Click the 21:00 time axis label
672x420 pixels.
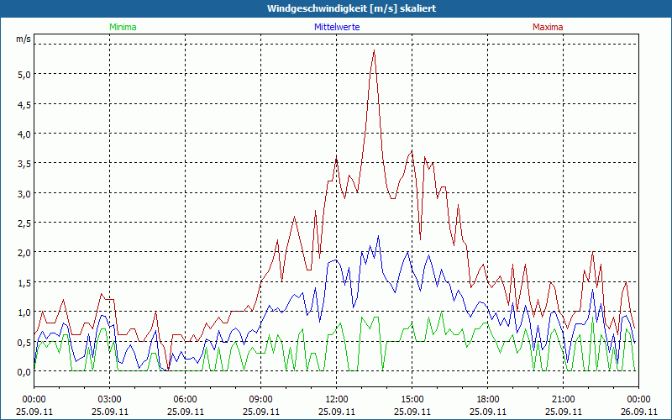[x=563, y=400]
